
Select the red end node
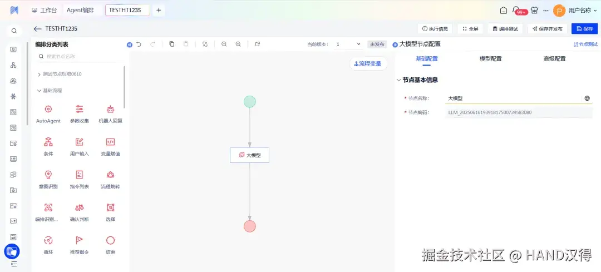tap(249, 226)
